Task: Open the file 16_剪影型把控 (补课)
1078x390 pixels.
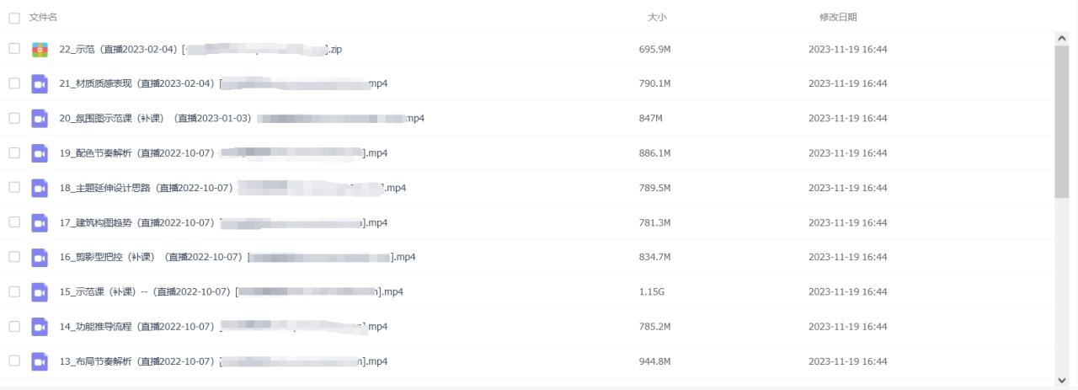Action: [x=237, y=257]
